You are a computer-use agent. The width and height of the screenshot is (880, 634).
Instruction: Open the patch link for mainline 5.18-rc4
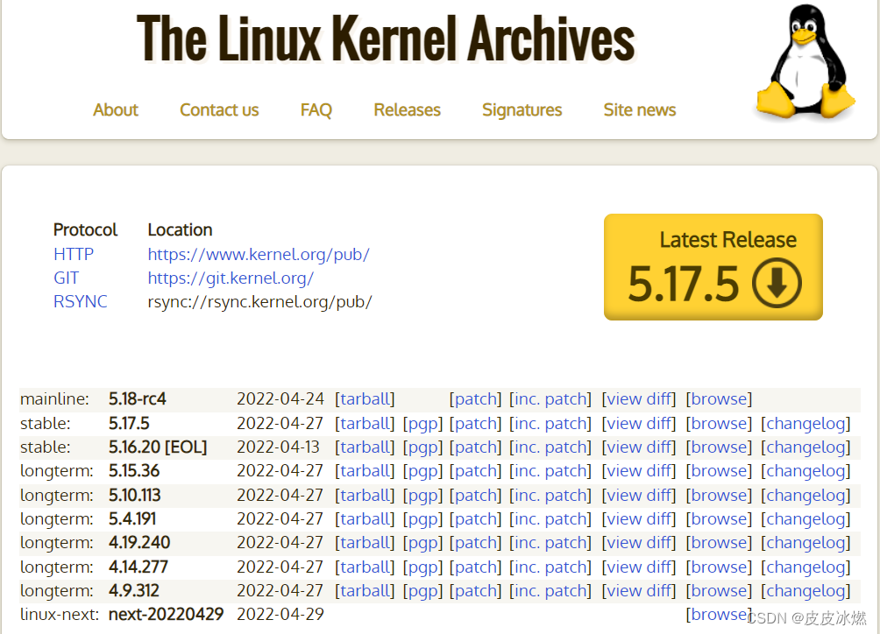click(x=475, y=399)
